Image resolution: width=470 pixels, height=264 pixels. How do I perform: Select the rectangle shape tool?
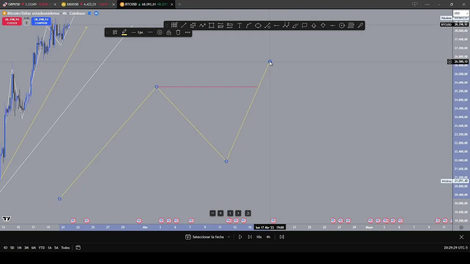pos(211,25)
